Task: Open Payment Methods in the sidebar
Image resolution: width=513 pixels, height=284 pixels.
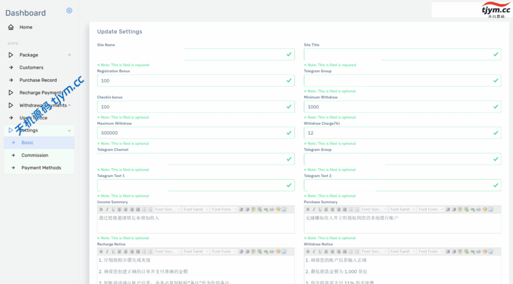Action: pyautogui.click(x=41, y=168)
